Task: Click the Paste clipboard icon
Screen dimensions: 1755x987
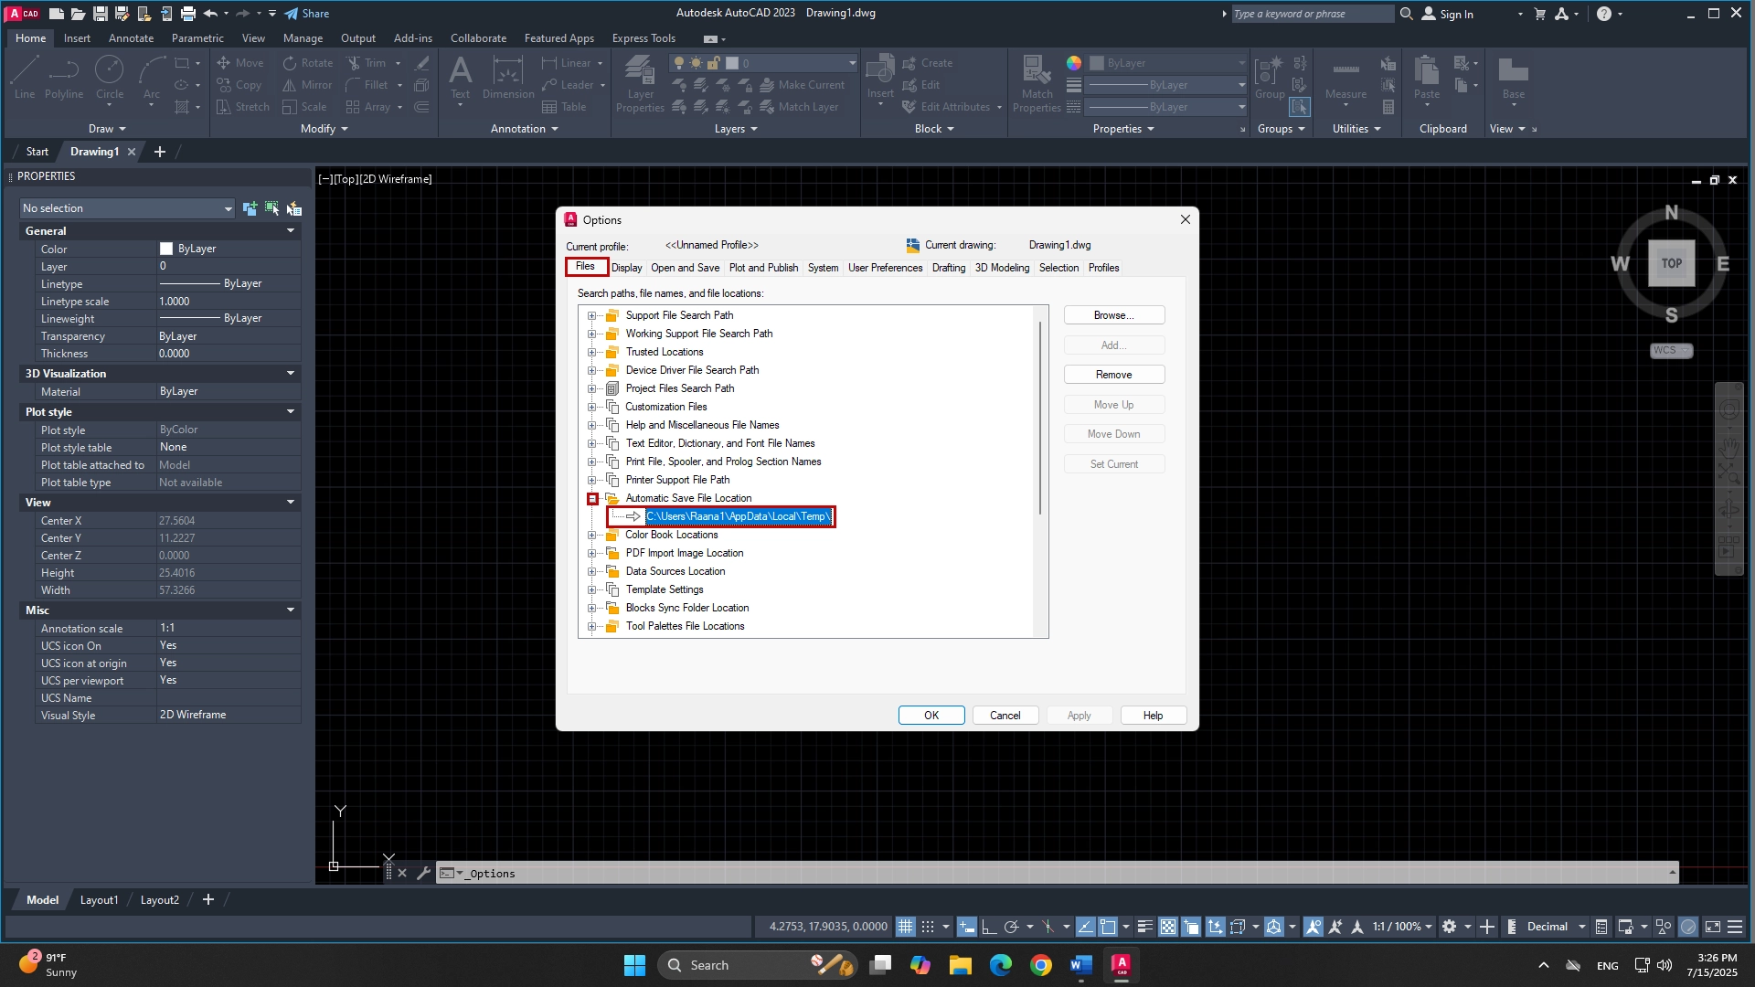Action: click(1426, 77)
